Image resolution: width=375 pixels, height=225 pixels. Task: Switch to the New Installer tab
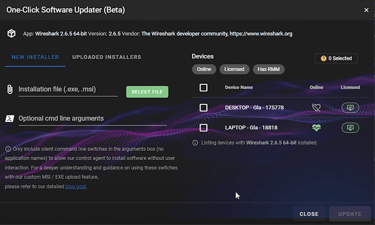click(35, 57)
